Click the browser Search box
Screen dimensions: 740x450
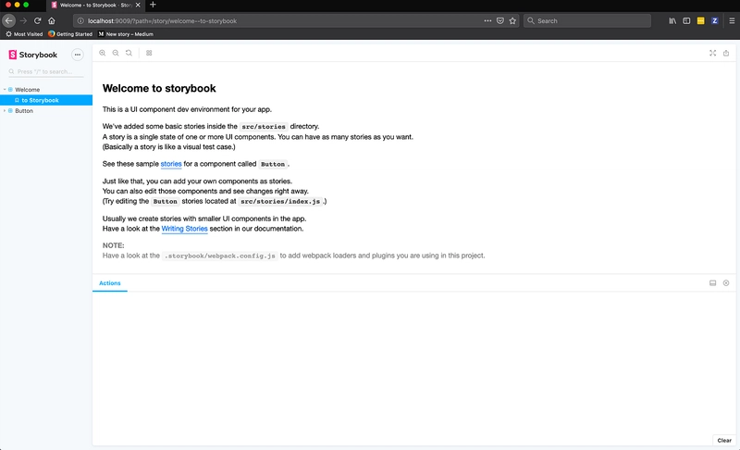click(587, 20)
